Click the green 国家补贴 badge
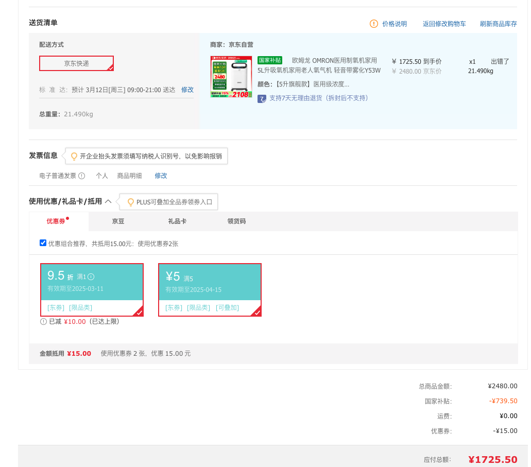Image resolution: width=531 pixels, height=467 pixels. coord(270,60)
